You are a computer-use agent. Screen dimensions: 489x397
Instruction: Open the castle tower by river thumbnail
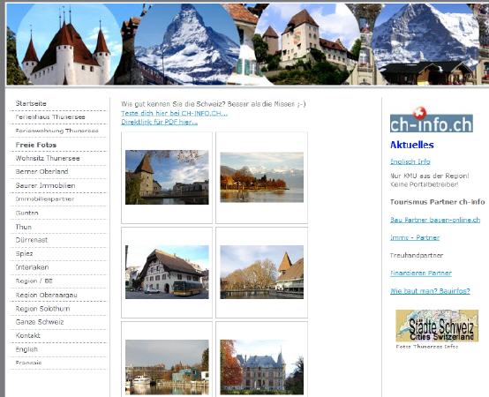click(x=167, y=177)
